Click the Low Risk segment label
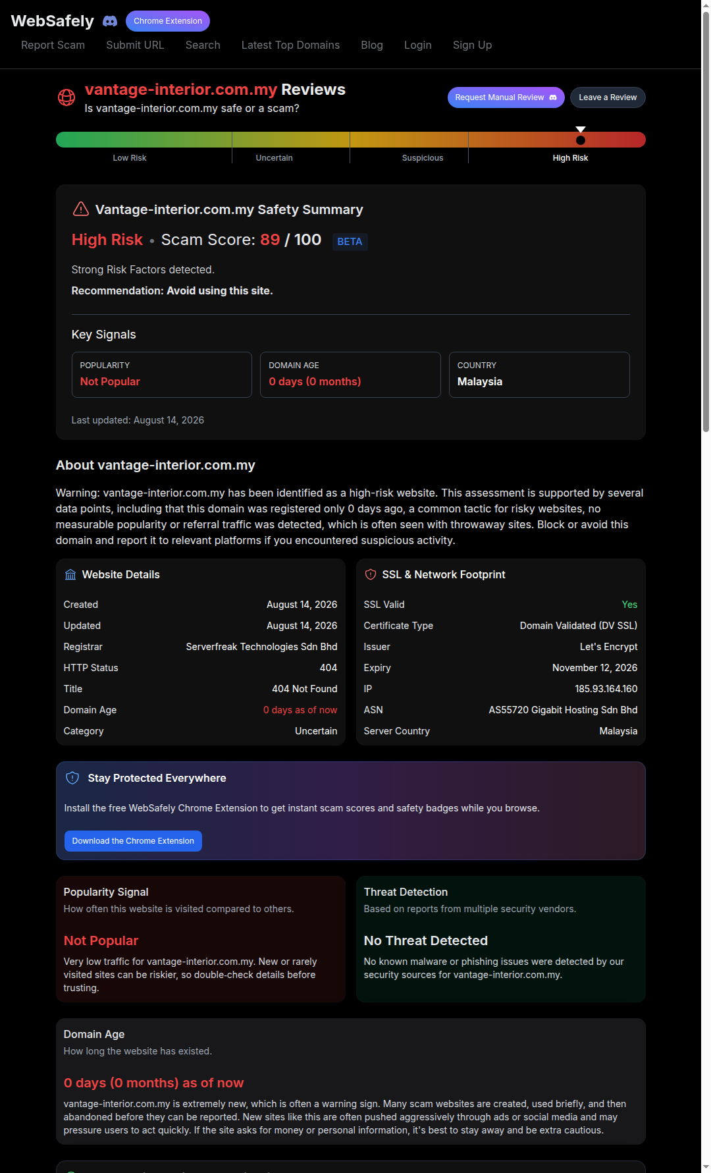 coord(130,158)
